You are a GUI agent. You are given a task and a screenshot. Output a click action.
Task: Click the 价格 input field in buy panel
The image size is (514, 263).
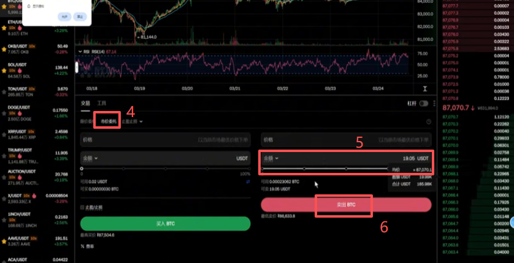[x=165, y=140]
